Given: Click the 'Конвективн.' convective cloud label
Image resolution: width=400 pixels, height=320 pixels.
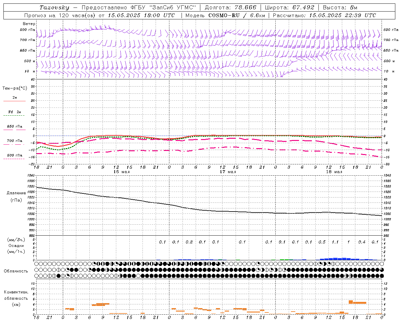Looking at the screenshot, I should tap(16, 292).
